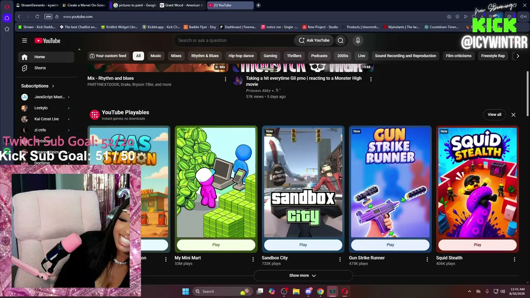Open more options for Mix - Rhythm and blues
Viewport: 530px width, 298px height.
pos(225,79)
